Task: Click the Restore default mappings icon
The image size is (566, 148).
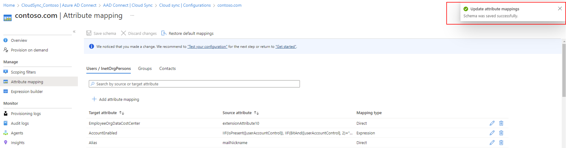Action: [x=164, y=33]
